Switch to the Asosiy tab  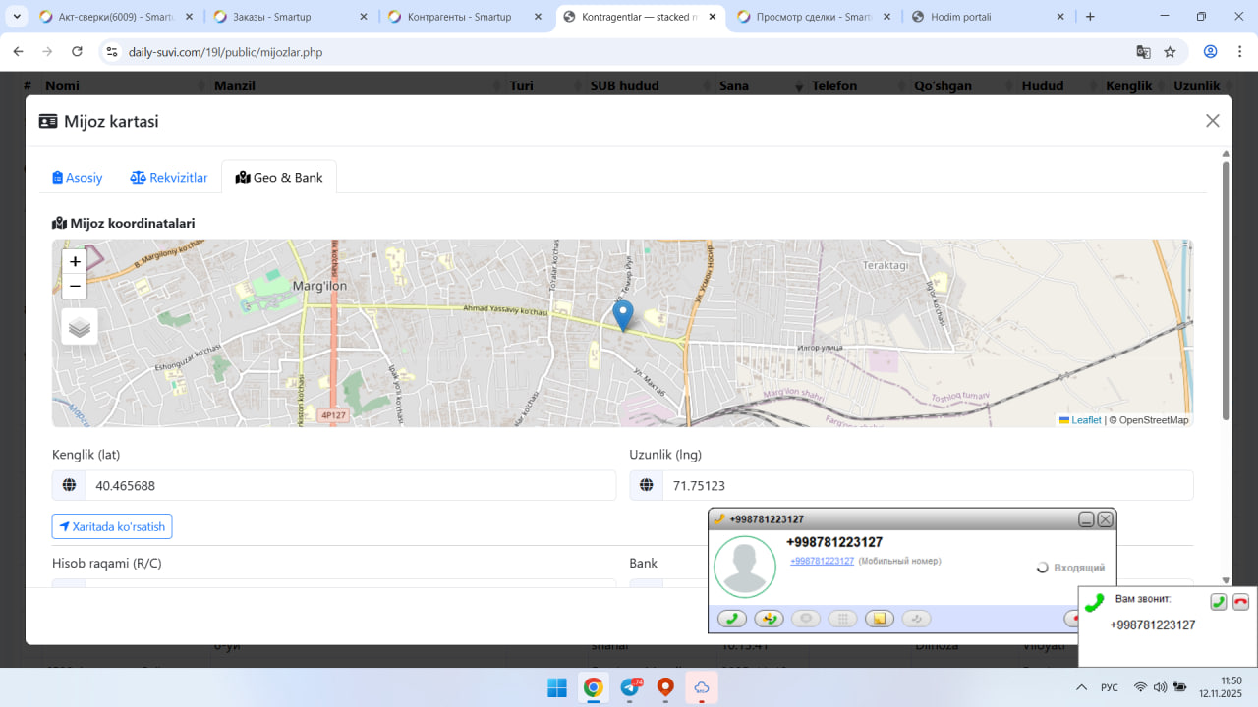coord(78,178)
